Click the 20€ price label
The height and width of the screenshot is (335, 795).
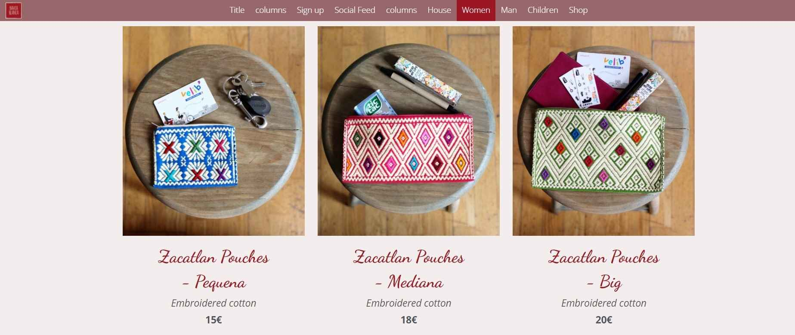click(603, 320)
